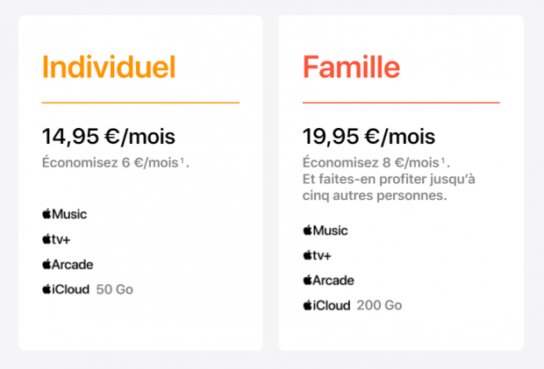This screenshot has width=544, height=369.
Task: Click the 19,95 €/mois price
Action: (369, 136)
